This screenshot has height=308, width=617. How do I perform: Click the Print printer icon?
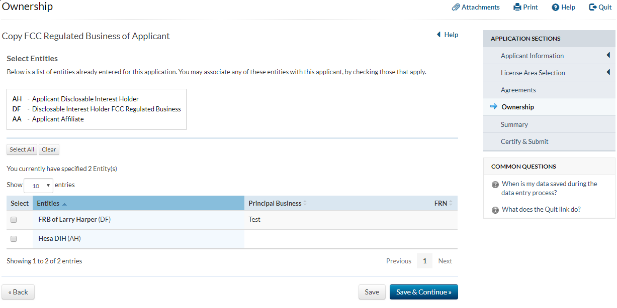coord(517,7)
